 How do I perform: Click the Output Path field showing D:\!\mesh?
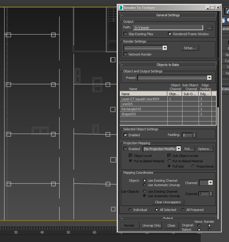point(168,28)
